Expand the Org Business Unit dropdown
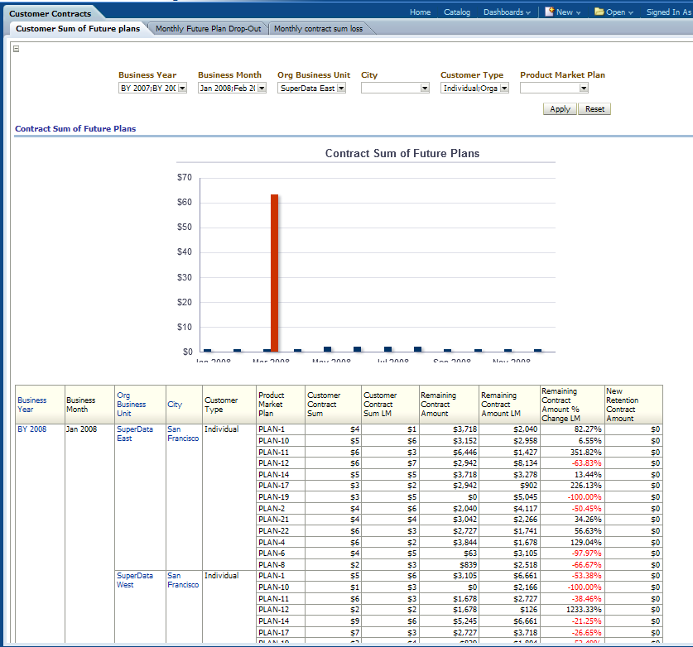This screenshot has height=647, width=693. (x=341, y=89)
